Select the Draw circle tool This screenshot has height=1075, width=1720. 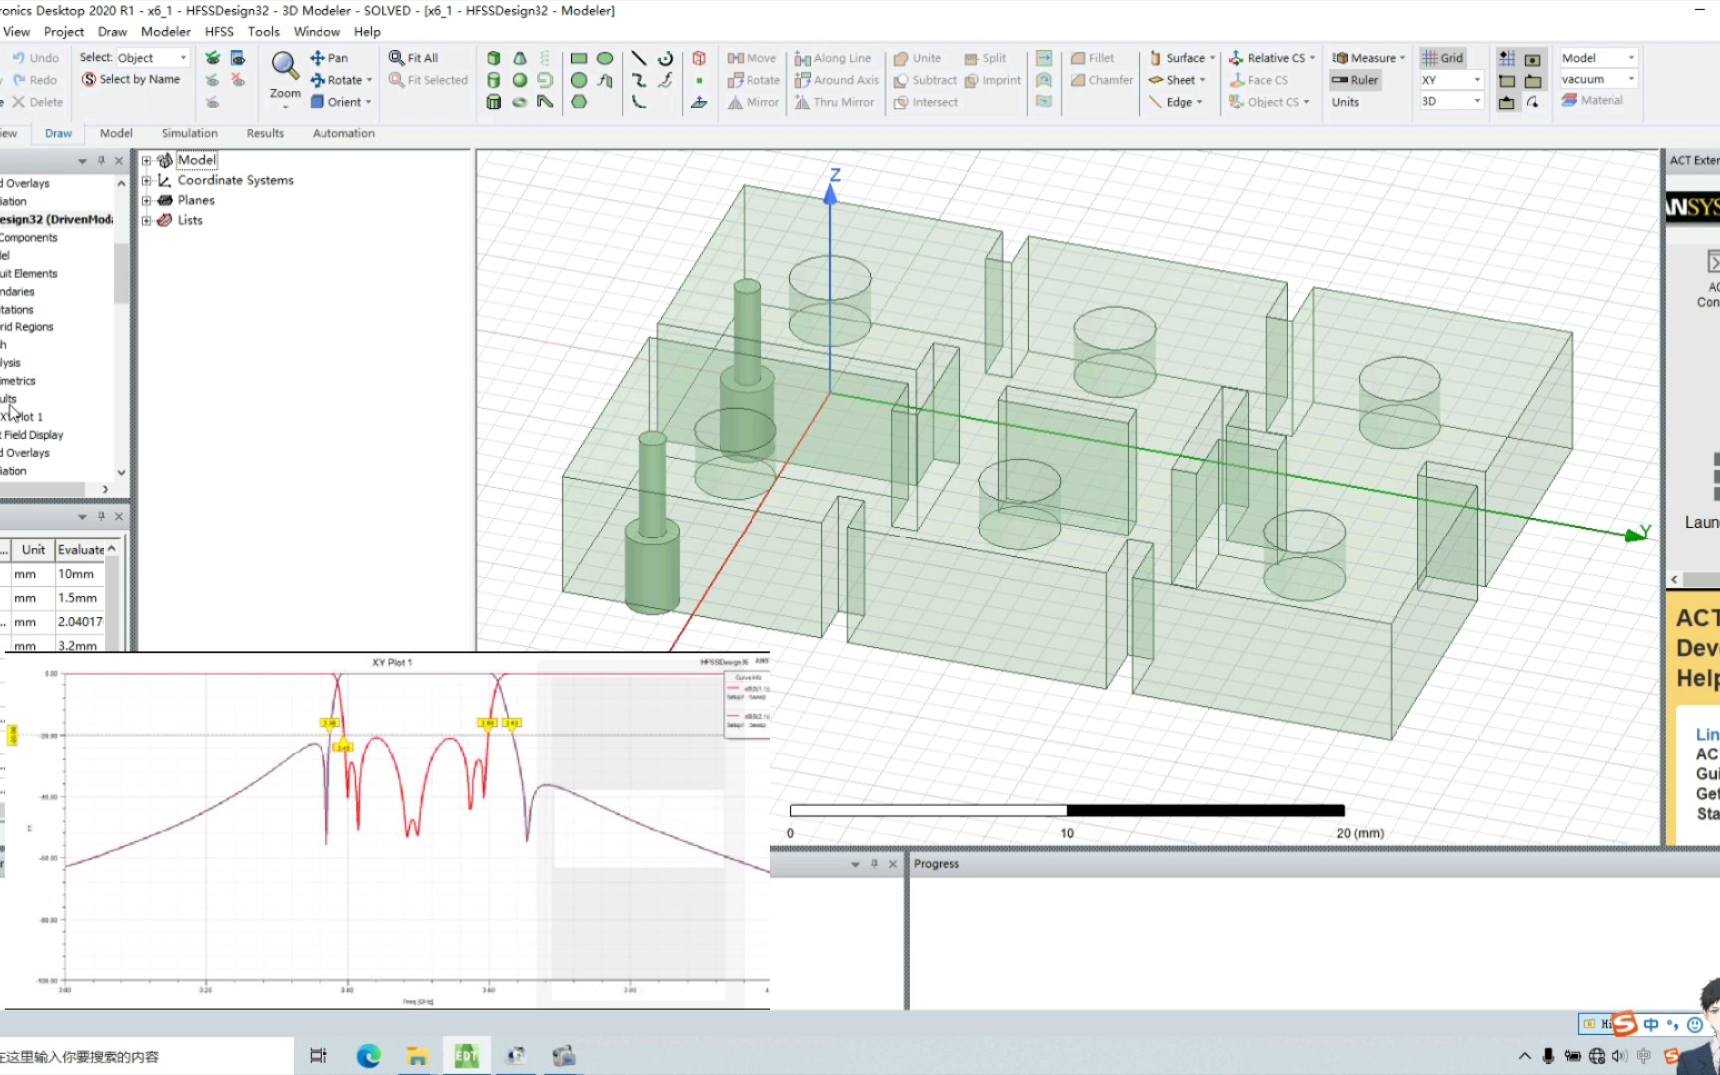tap(579, 80)
